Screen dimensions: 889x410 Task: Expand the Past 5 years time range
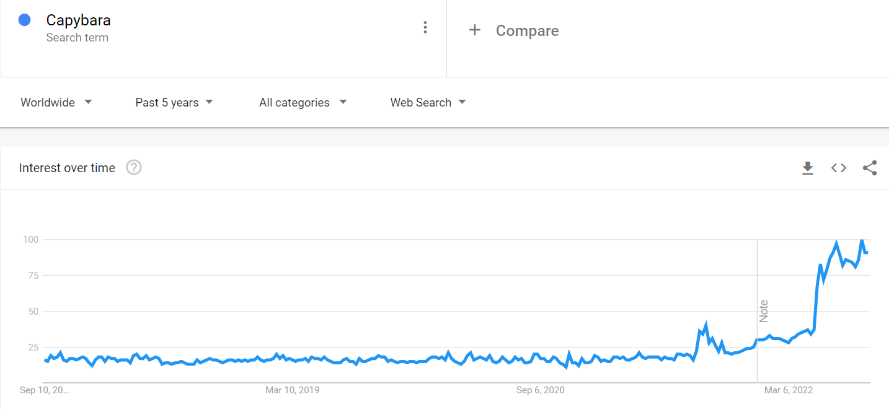[174, 102]
